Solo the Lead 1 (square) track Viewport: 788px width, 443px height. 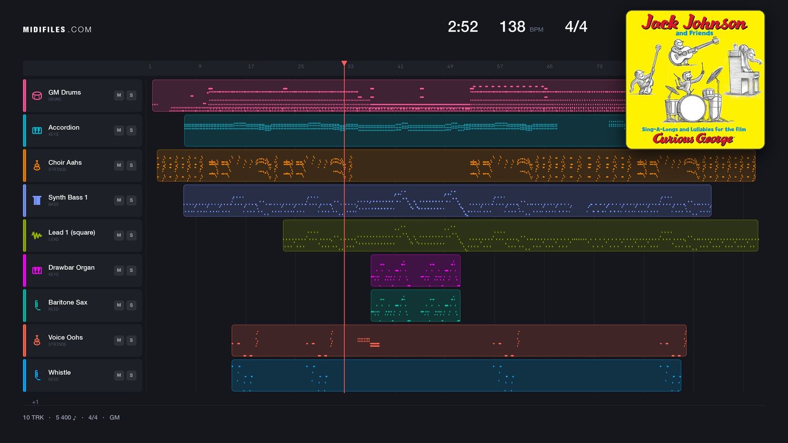(131, 235)
